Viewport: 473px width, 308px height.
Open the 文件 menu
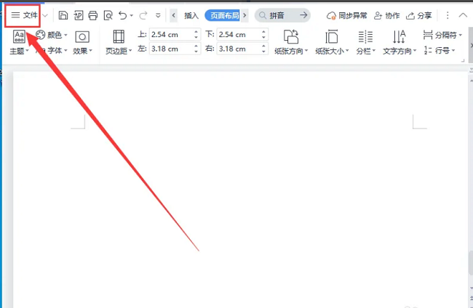point(25,15)
